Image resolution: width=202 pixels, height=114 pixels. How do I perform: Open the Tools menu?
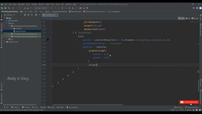57,4
